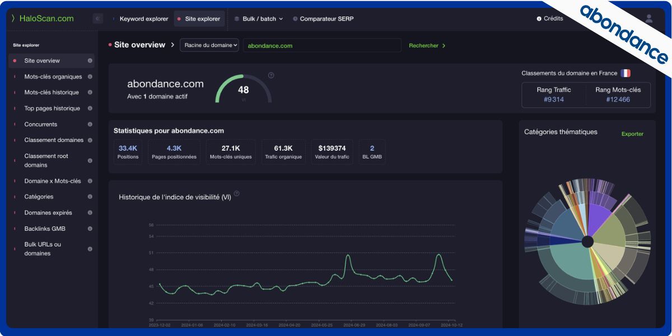Click the 27.1K Mots-clés uniques stat
672x336 pixels.
231,152
